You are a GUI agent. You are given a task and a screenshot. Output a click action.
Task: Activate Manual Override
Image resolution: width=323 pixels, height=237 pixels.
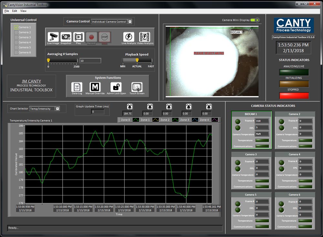[x=95, y=87]
